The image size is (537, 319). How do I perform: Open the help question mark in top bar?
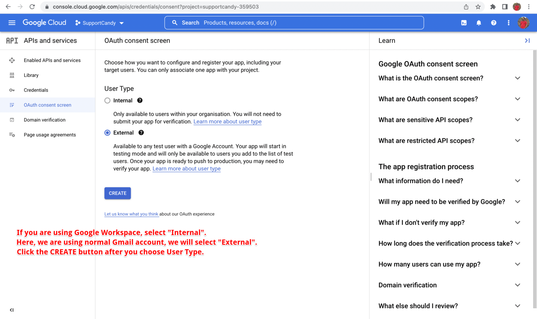[494, 22]
